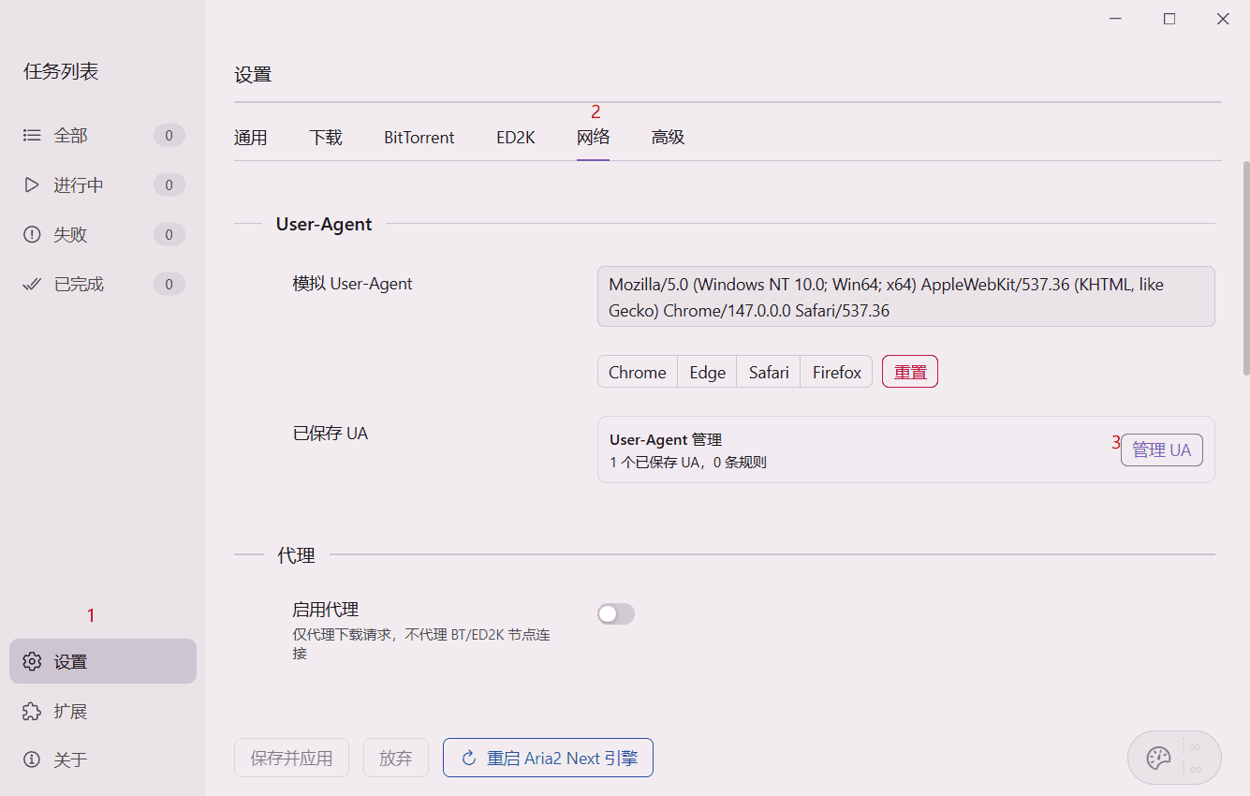Screen dimensions: 1250x796
Task: Switch to the 通用 tab
Action: [x=251, y=138]
